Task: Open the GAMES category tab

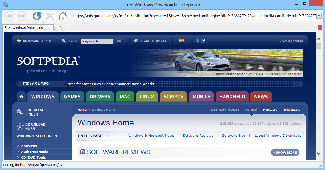Action: pyautogui.click(x=72, y=97)
